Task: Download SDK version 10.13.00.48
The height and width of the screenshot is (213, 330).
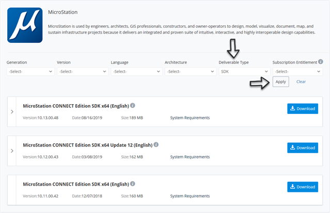Action: (303, 109)
